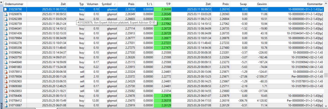328x109 pixels.
Task: Select the Gewinn value 1.71
Action: pos(265,86)
